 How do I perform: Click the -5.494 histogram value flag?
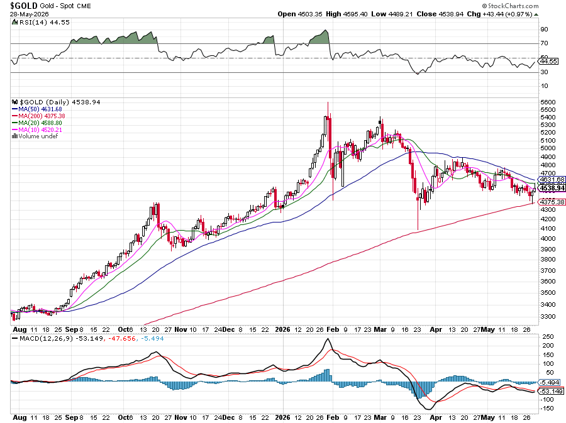click(549, 382)
